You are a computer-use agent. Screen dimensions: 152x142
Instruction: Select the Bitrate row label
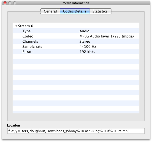pyautogui.click(x=28, y=52)
